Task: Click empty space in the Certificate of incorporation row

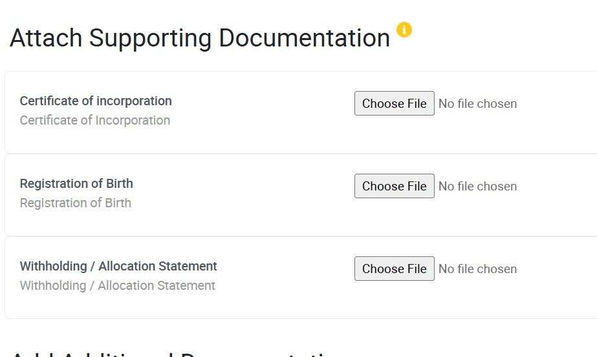Action: [x=259, y=136]
